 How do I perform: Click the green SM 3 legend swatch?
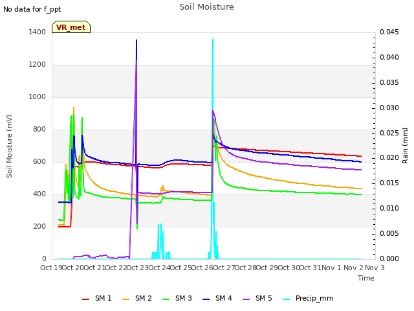(x=166, y=299)
